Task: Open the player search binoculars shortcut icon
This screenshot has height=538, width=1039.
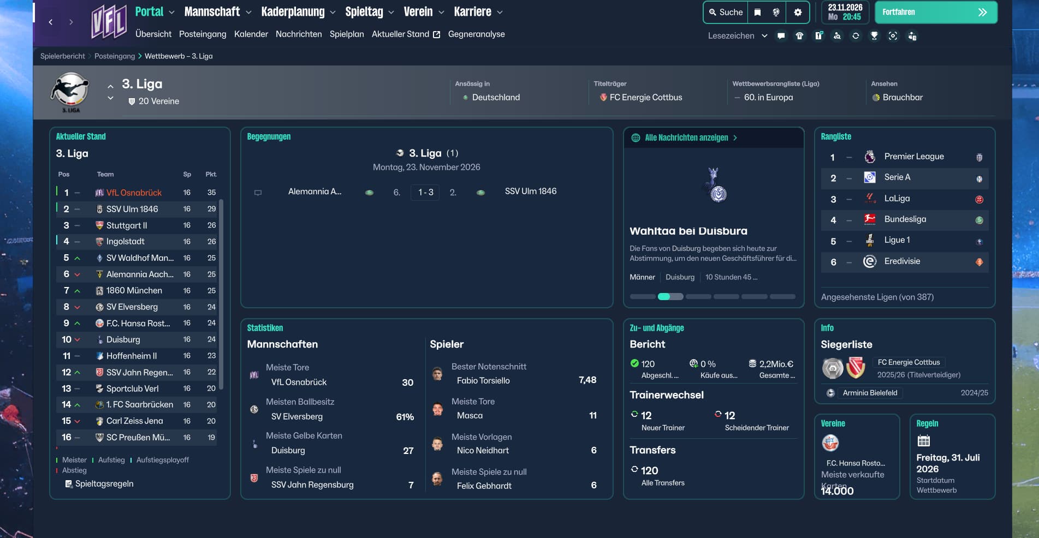Action: click(x=837, y=36)
